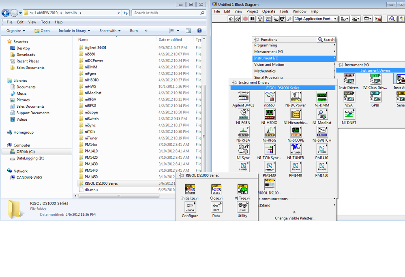Expand the Measurement I/O category
The height and width of the screenshot is (277, 405).
pos(294,51)
